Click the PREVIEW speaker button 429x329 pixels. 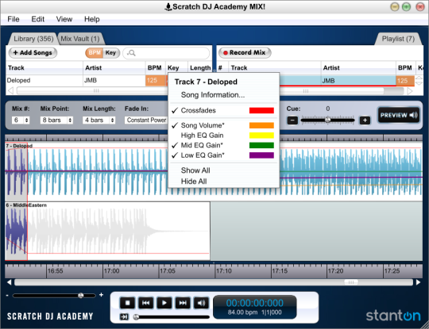click(398, 115)
